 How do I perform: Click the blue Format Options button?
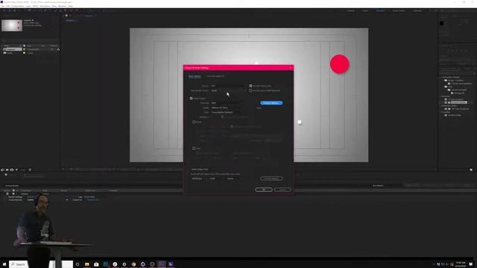tap(271, 103)
